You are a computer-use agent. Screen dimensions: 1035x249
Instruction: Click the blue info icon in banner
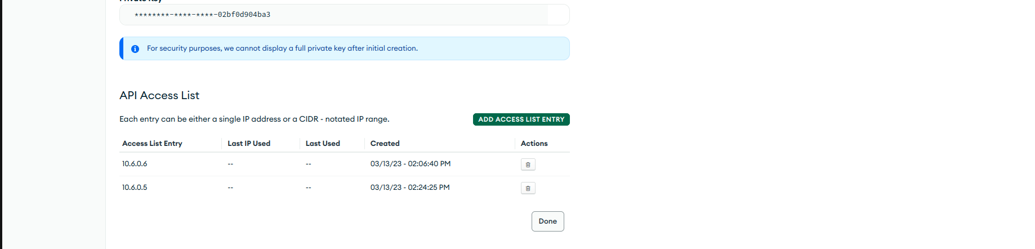[135, 49]
